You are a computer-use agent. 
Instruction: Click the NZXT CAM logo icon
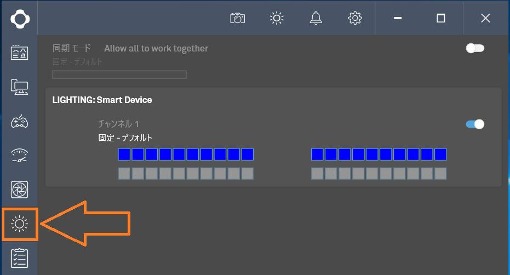pyautogui.click(x=20, y=19)
